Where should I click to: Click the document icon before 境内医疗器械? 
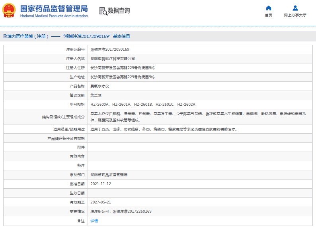(x=5, y=36)
